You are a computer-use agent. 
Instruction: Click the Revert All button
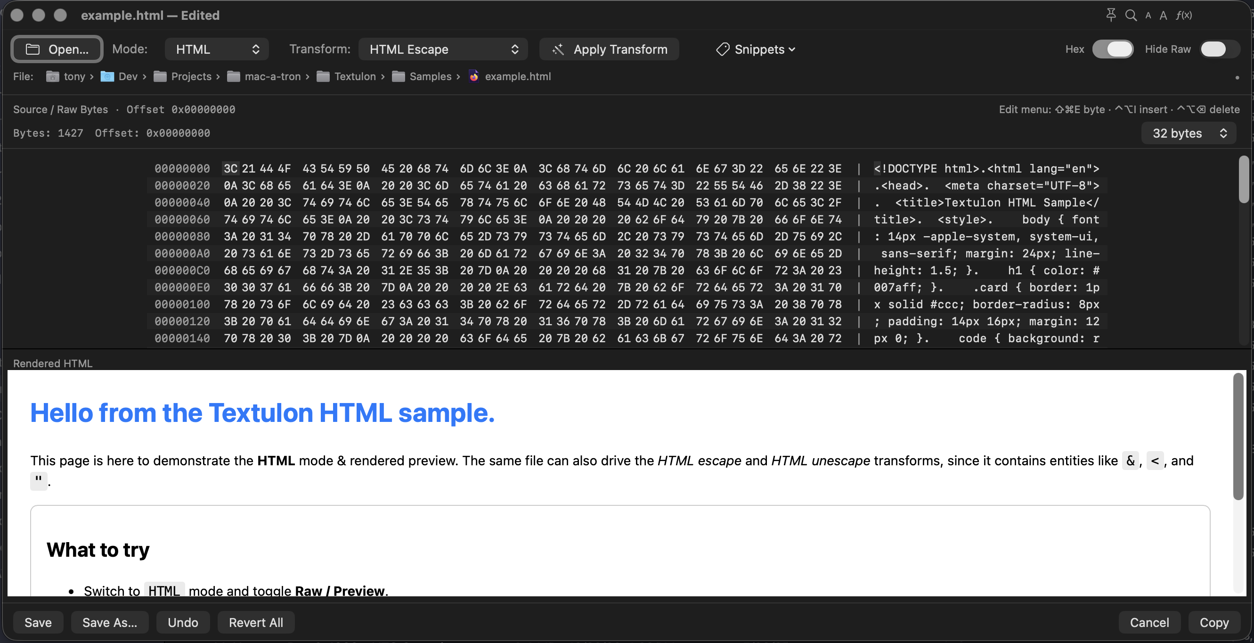click(x=256, y=623)
